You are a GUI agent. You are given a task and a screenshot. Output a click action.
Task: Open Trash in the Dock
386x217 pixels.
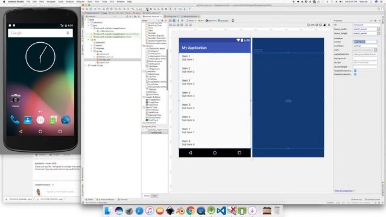277,210
